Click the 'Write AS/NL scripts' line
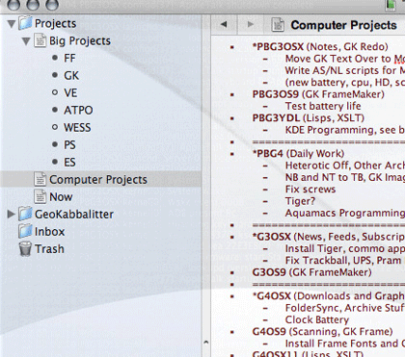 click(x=345, y=70)
